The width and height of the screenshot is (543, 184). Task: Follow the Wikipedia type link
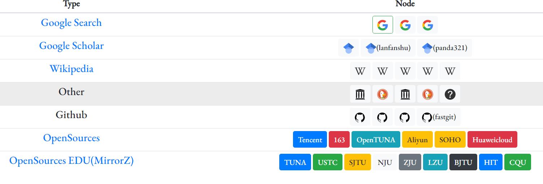pos(71,69)
